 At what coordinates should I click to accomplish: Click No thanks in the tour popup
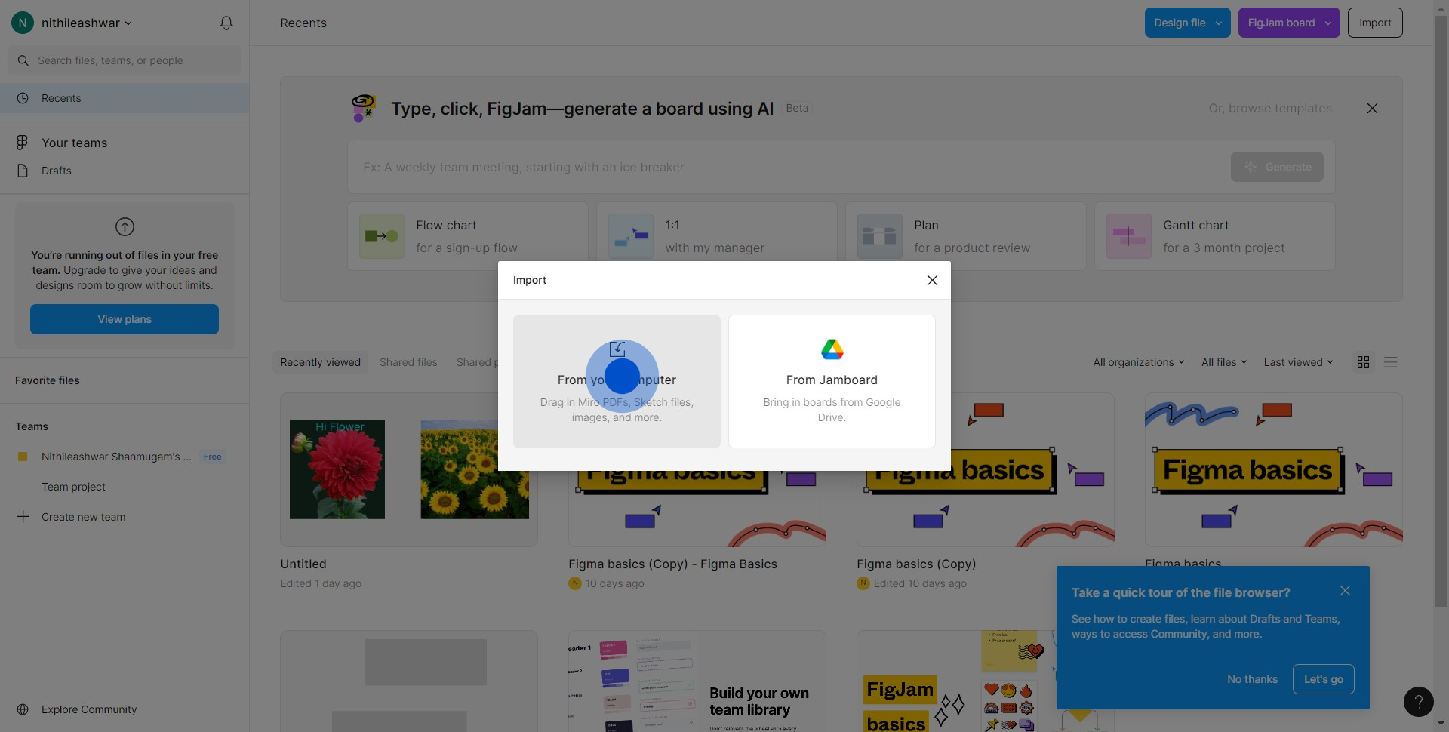click(x=1252, y=679)
